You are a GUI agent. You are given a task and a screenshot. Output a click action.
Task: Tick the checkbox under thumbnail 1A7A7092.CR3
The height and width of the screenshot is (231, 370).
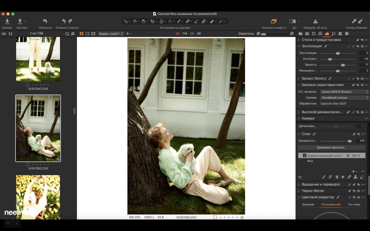[27, 164]
